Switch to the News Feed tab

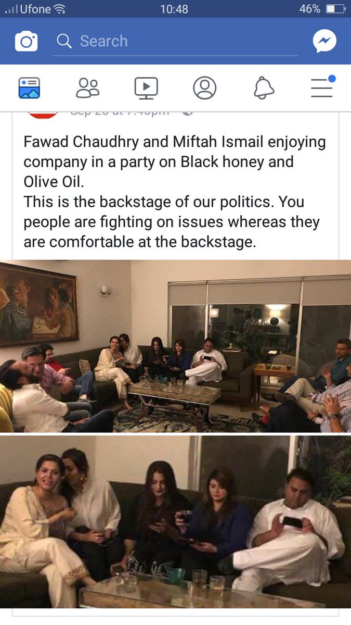coord(29,88)
